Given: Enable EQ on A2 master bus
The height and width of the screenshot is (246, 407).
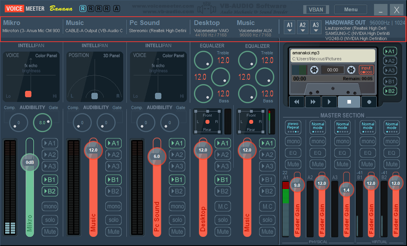Looking at the screenshot, I should click(318, 153).
